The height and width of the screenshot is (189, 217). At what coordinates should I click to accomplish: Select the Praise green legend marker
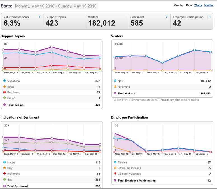click(x=4, y=98)
